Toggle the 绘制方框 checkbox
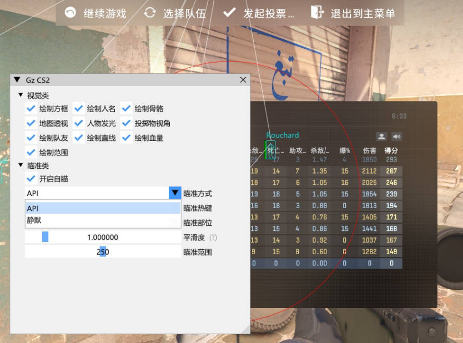Image resolution: width=463 pixels, height=343 pixels. click(31, 109)
